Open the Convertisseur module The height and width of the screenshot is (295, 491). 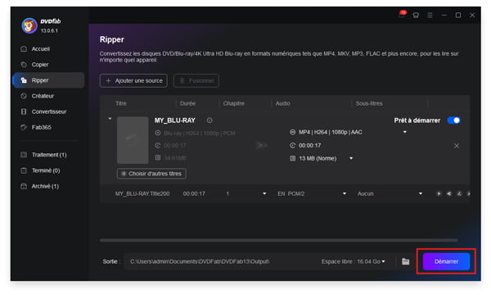coord(49,111)
